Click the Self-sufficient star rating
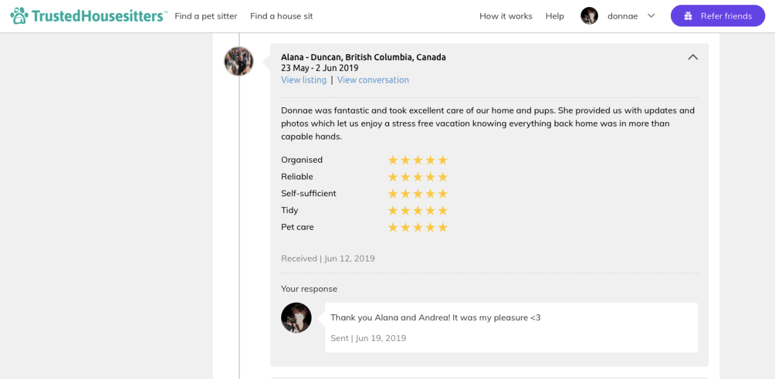 tap(418, 194)
